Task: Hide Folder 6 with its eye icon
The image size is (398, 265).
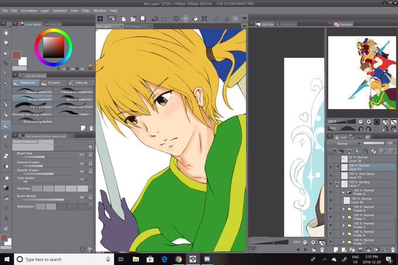Action: click(331, 233)
